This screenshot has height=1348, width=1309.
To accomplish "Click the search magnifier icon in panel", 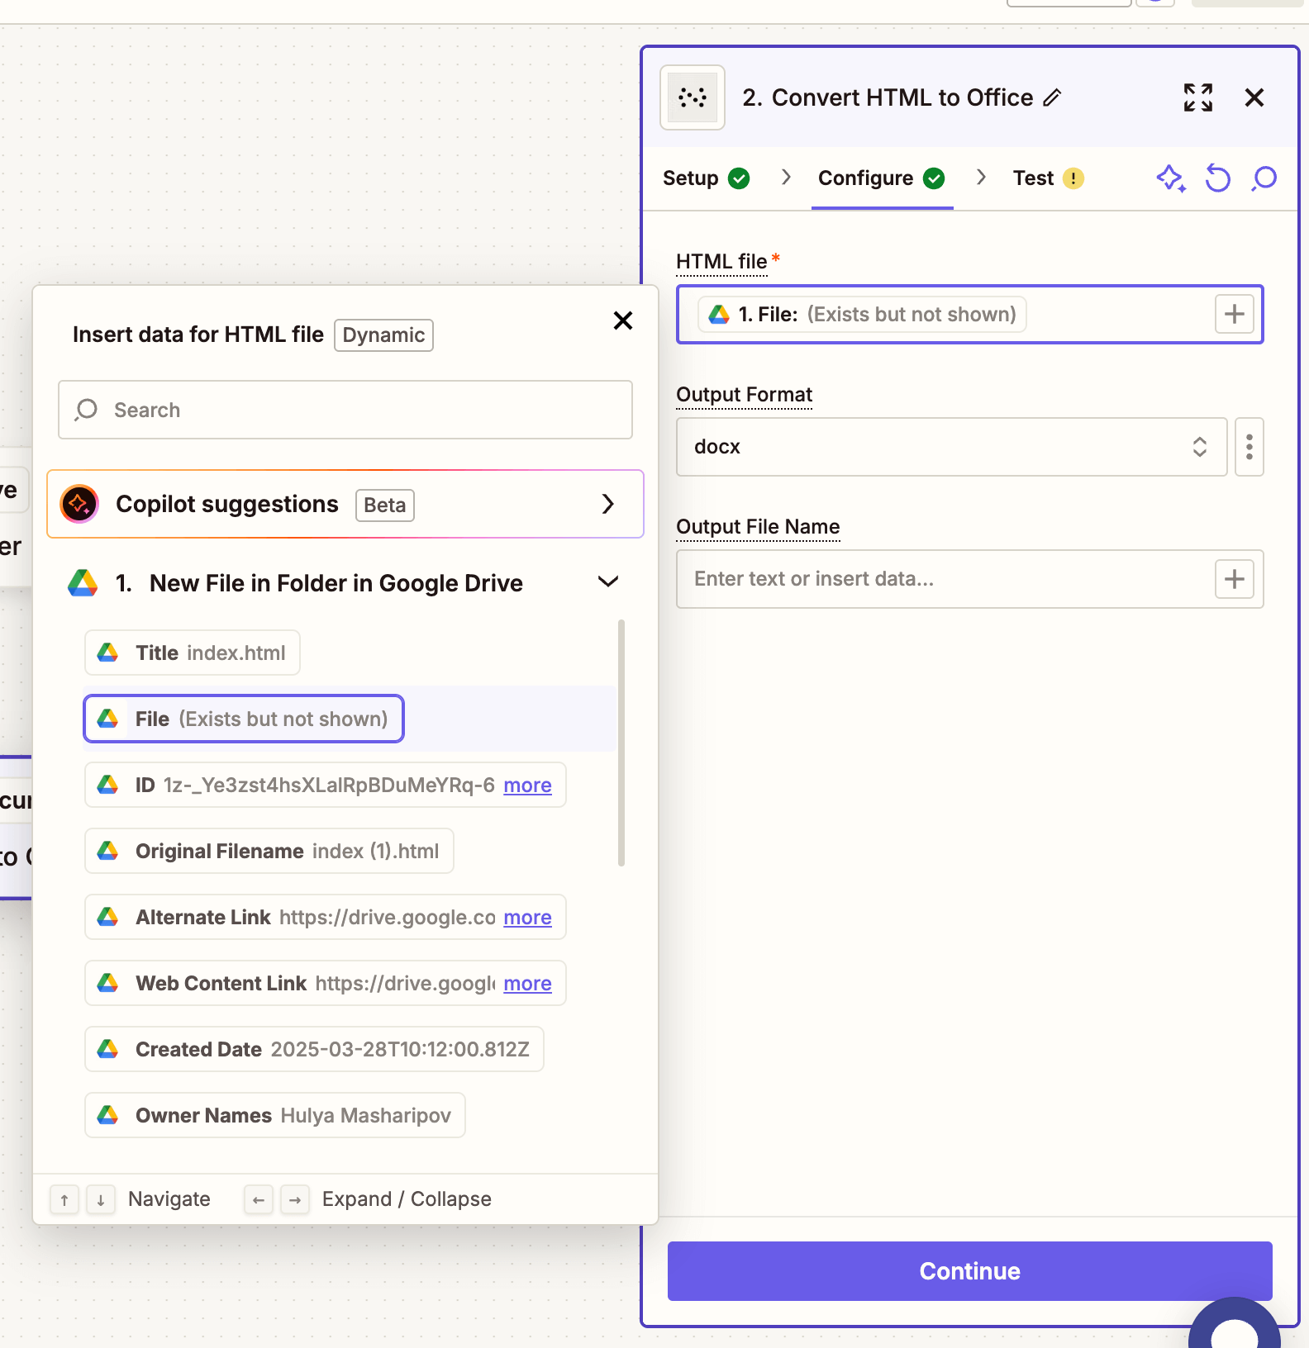I will 1264,178.
